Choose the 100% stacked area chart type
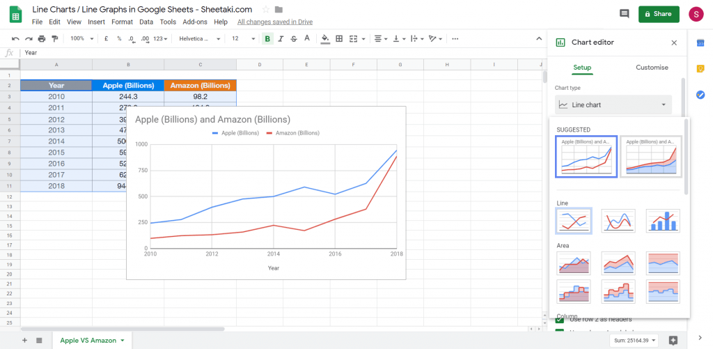This screenshot has height=349, width=713. 663,263
